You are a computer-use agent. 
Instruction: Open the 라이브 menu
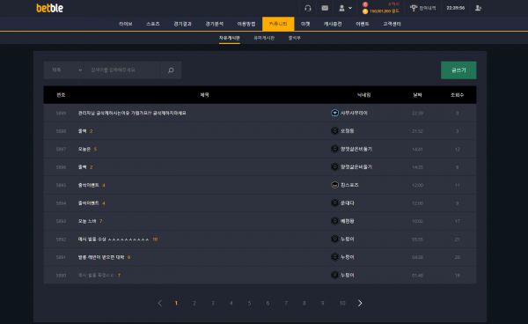click(x=126, y=24)
